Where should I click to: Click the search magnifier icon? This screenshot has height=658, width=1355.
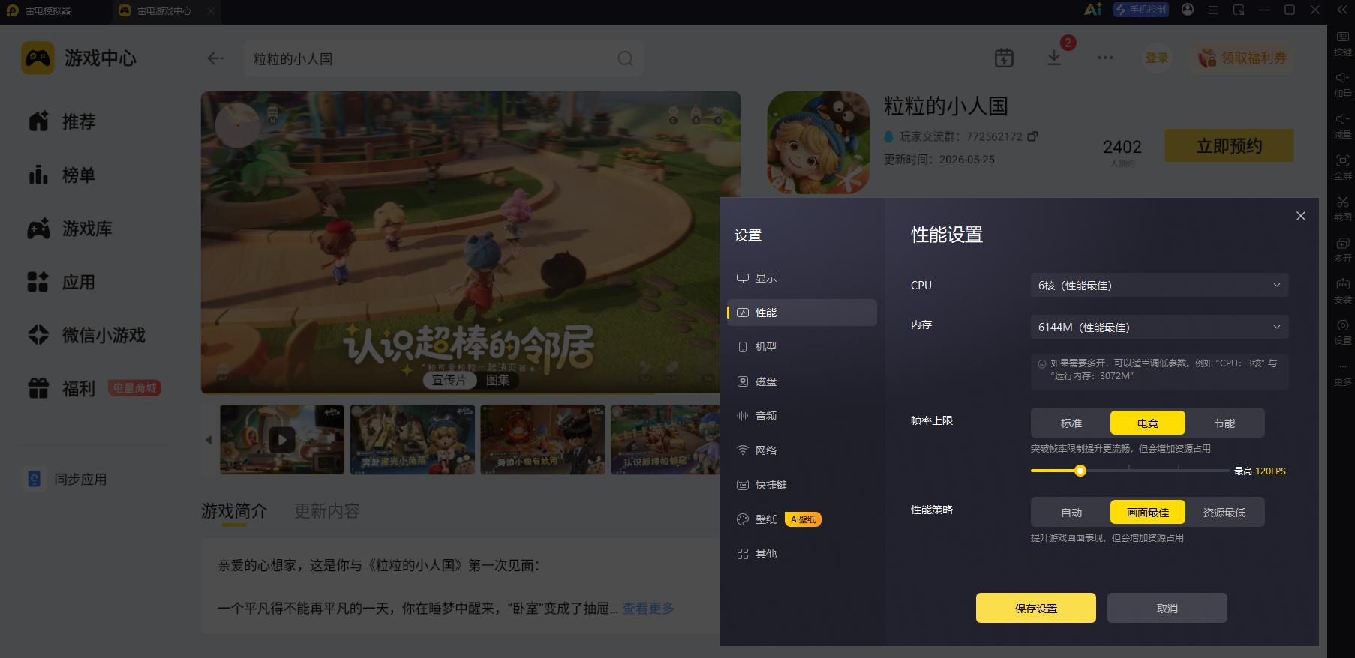click(625, 58)
